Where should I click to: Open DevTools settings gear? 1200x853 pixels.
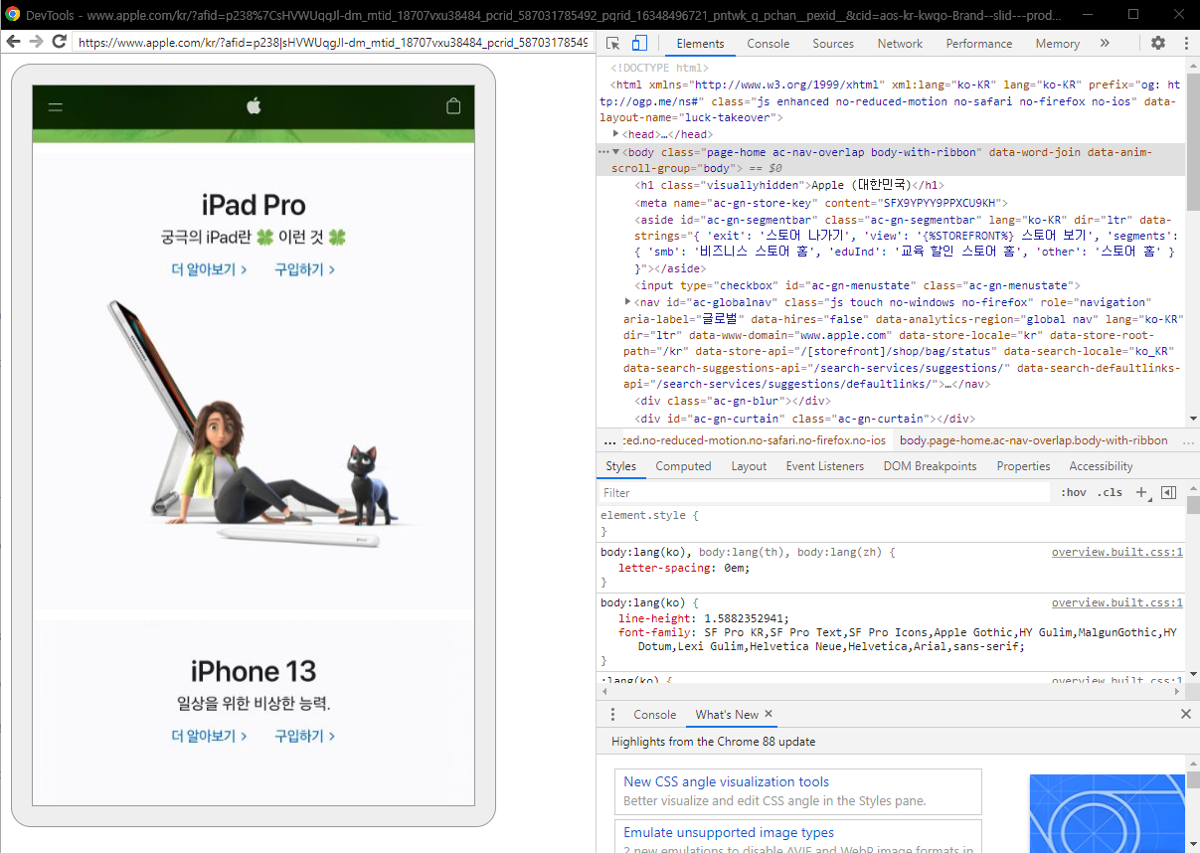tap(1158, 44)
